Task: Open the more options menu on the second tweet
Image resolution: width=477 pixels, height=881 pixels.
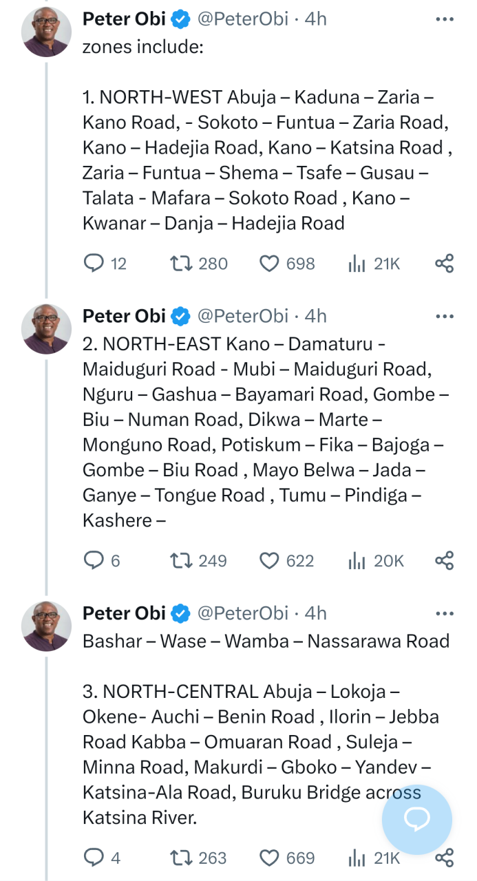Action: click(x=445, y=315)
